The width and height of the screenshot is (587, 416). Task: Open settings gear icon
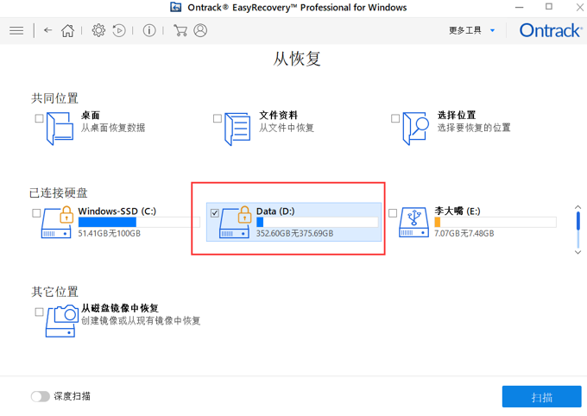[98, 30]
